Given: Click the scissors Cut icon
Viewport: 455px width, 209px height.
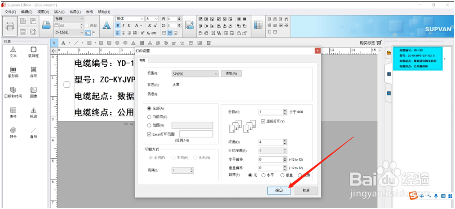Looking at the screenshot, I should click(x=150, y=43).
